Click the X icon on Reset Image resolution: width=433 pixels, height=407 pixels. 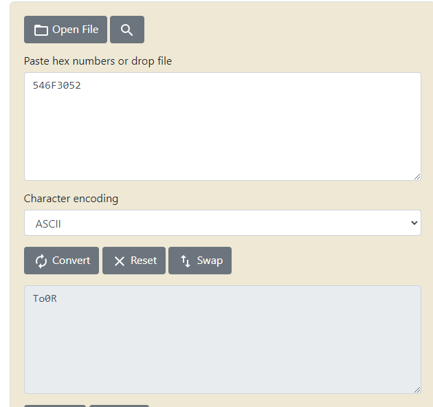point(120,261)
